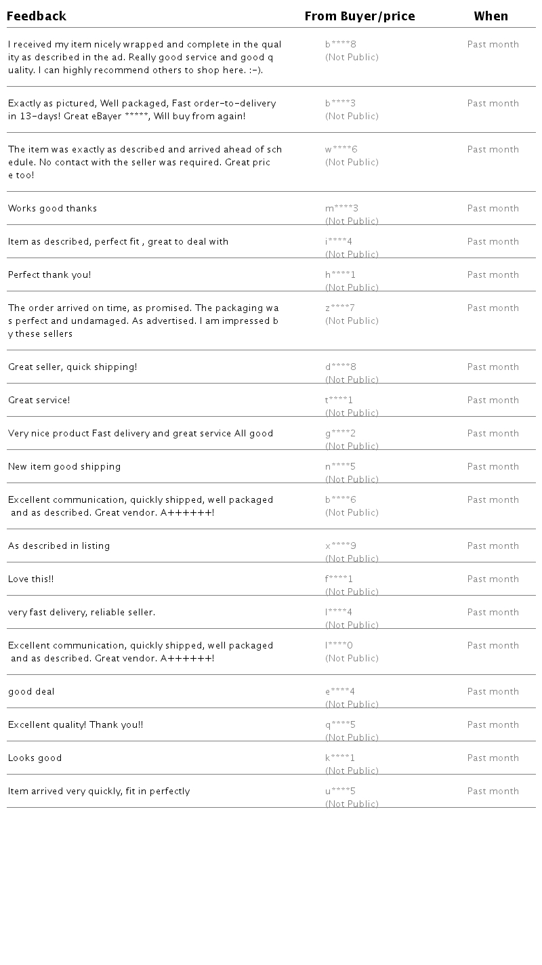Select buyer q****5 username
This screenshot has width=542, height=965.
[x=340, y=725]
